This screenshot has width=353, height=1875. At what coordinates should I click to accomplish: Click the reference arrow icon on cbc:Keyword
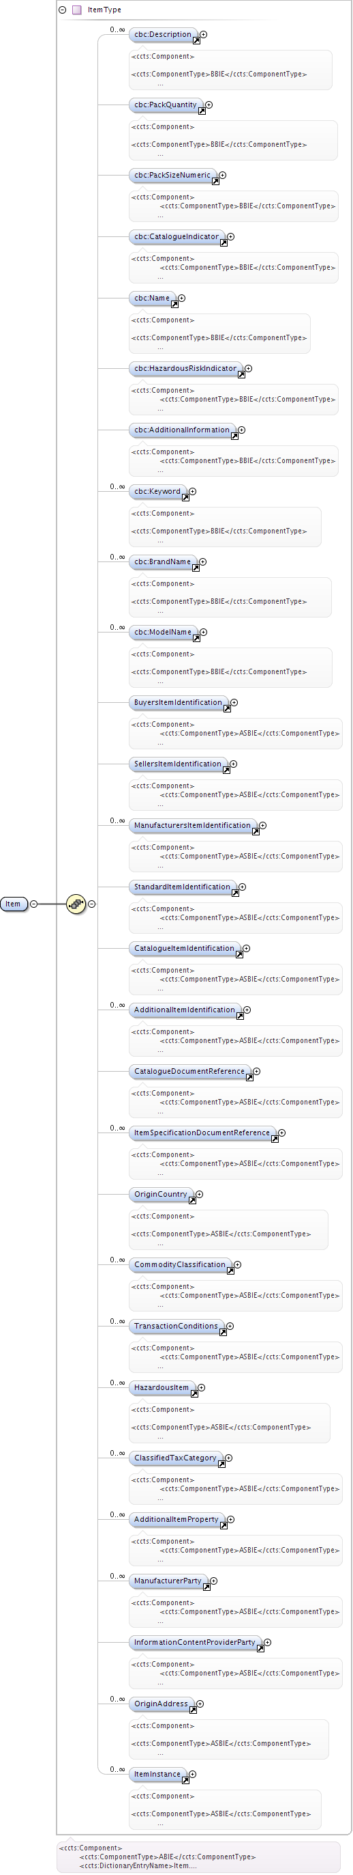[x=185, y=498]
